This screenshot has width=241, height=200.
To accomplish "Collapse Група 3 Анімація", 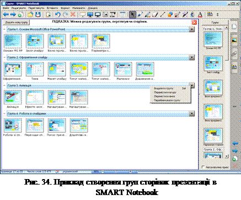I will tap(4, 85).
